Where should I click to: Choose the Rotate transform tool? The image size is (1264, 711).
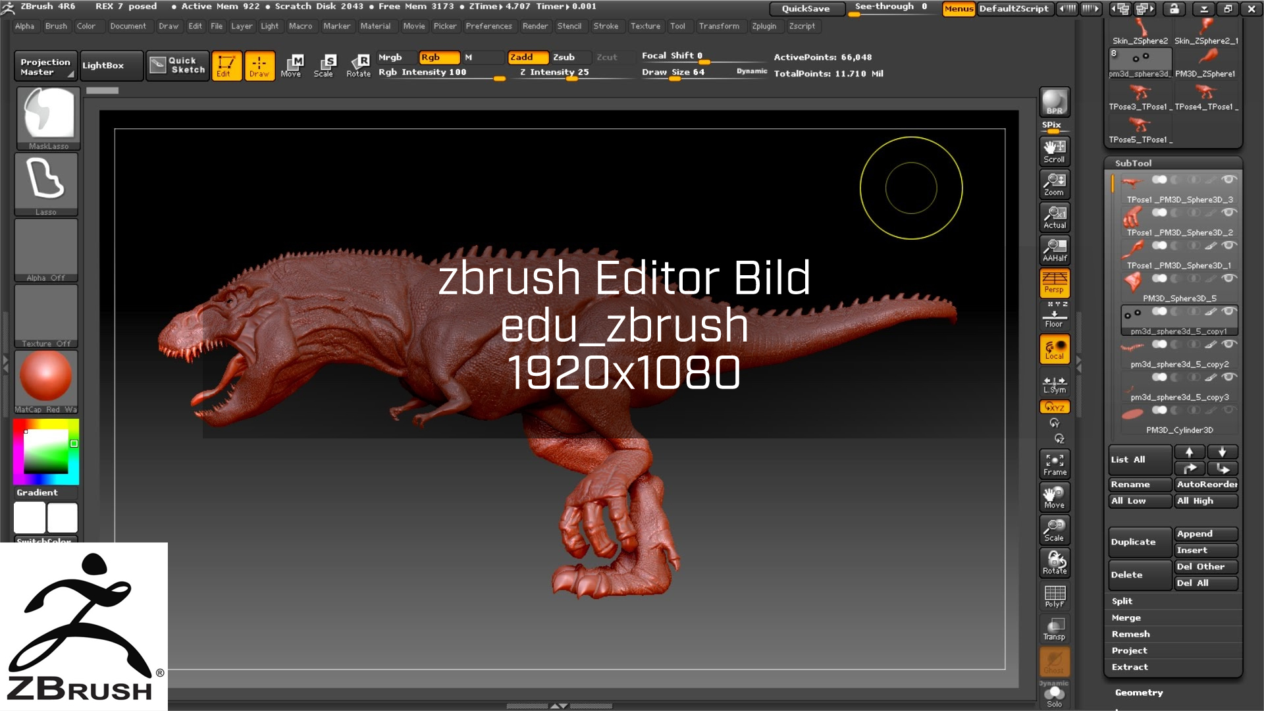point(359,66)
